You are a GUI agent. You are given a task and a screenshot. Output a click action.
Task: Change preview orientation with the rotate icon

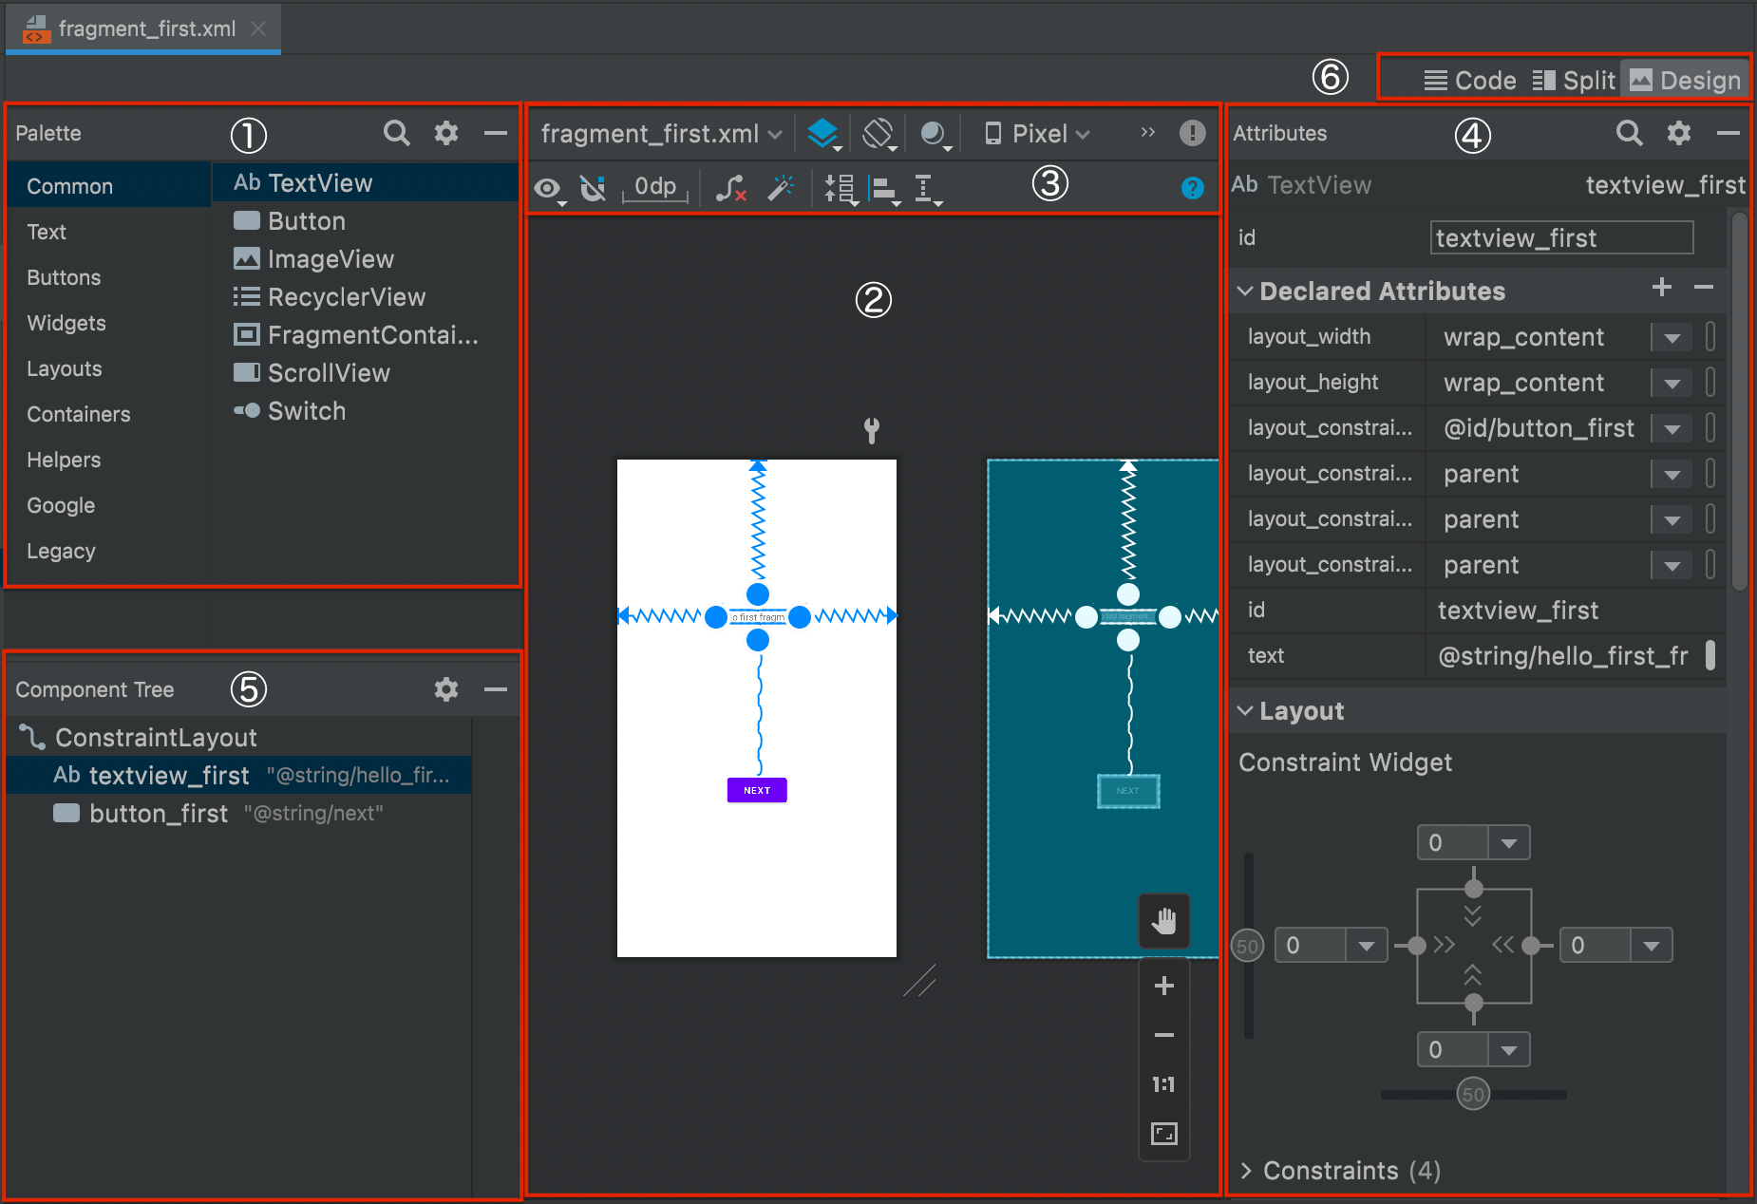[878, 134]
